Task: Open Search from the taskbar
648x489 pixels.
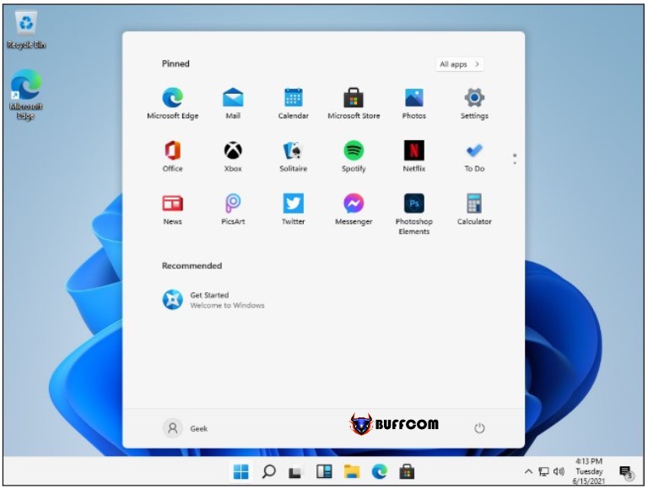Action: 268,471
